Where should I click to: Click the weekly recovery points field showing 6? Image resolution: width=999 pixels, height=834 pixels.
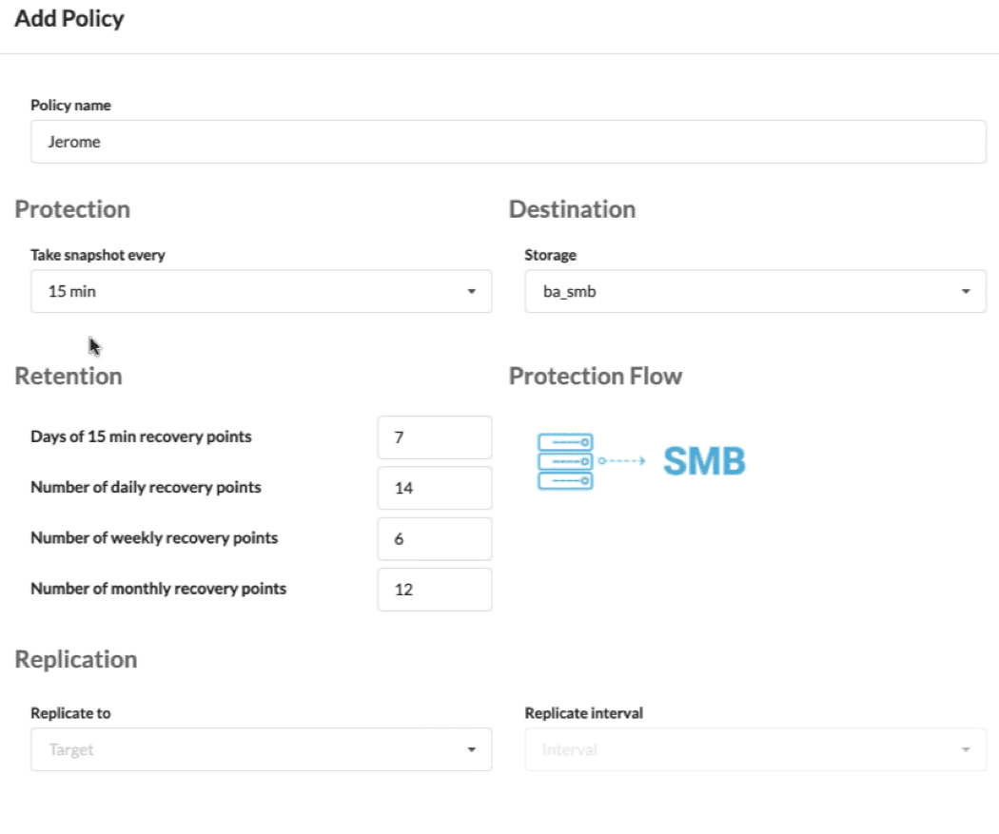pos(435,538)
